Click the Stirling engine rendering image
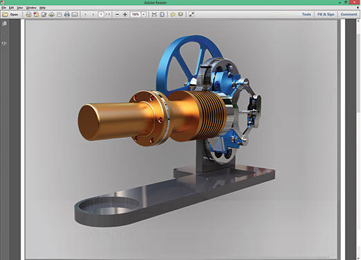361x260 pixels. coord(181,139)
